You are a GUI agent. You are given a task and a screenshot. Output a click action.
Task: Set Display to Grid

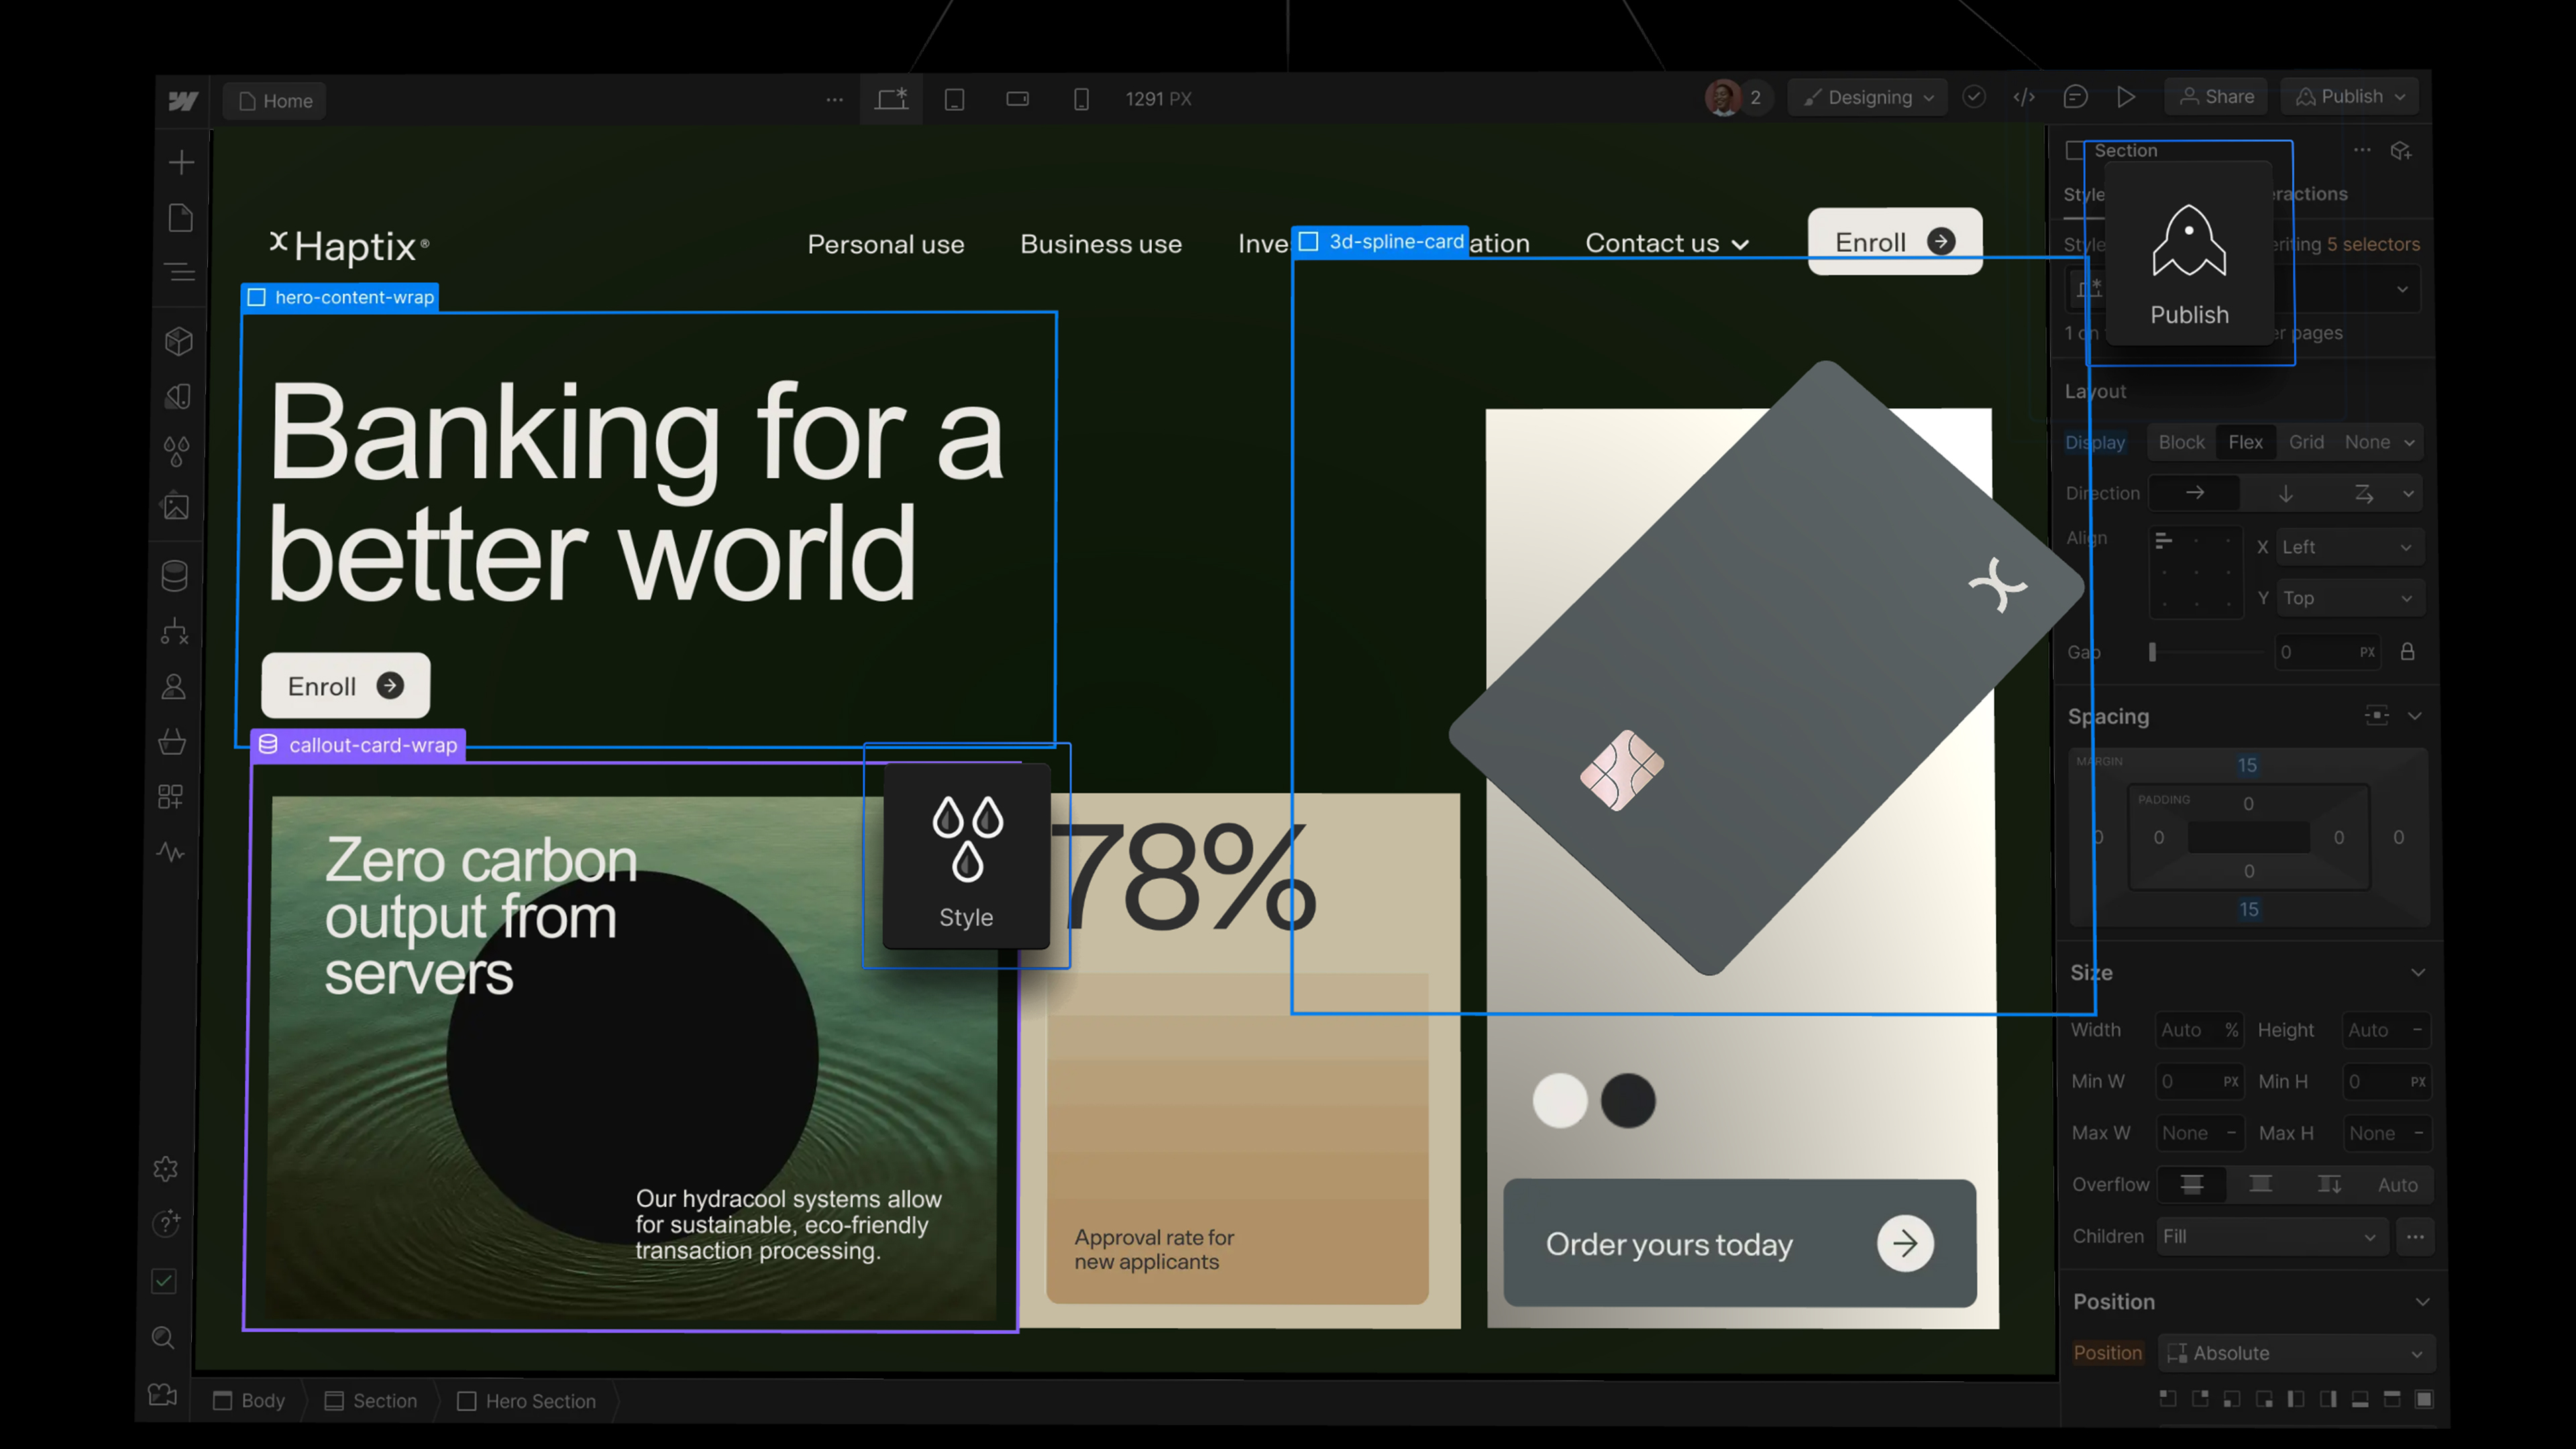coord(2306,442)
